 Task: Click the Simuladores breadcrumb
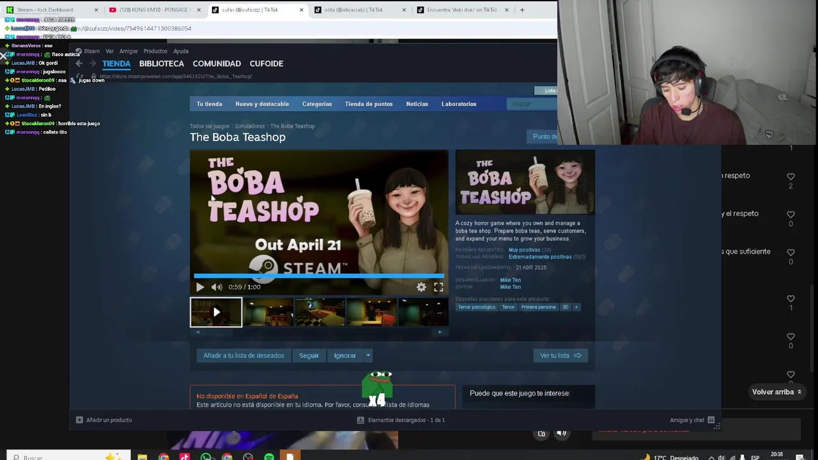click(x=249, y=126)
